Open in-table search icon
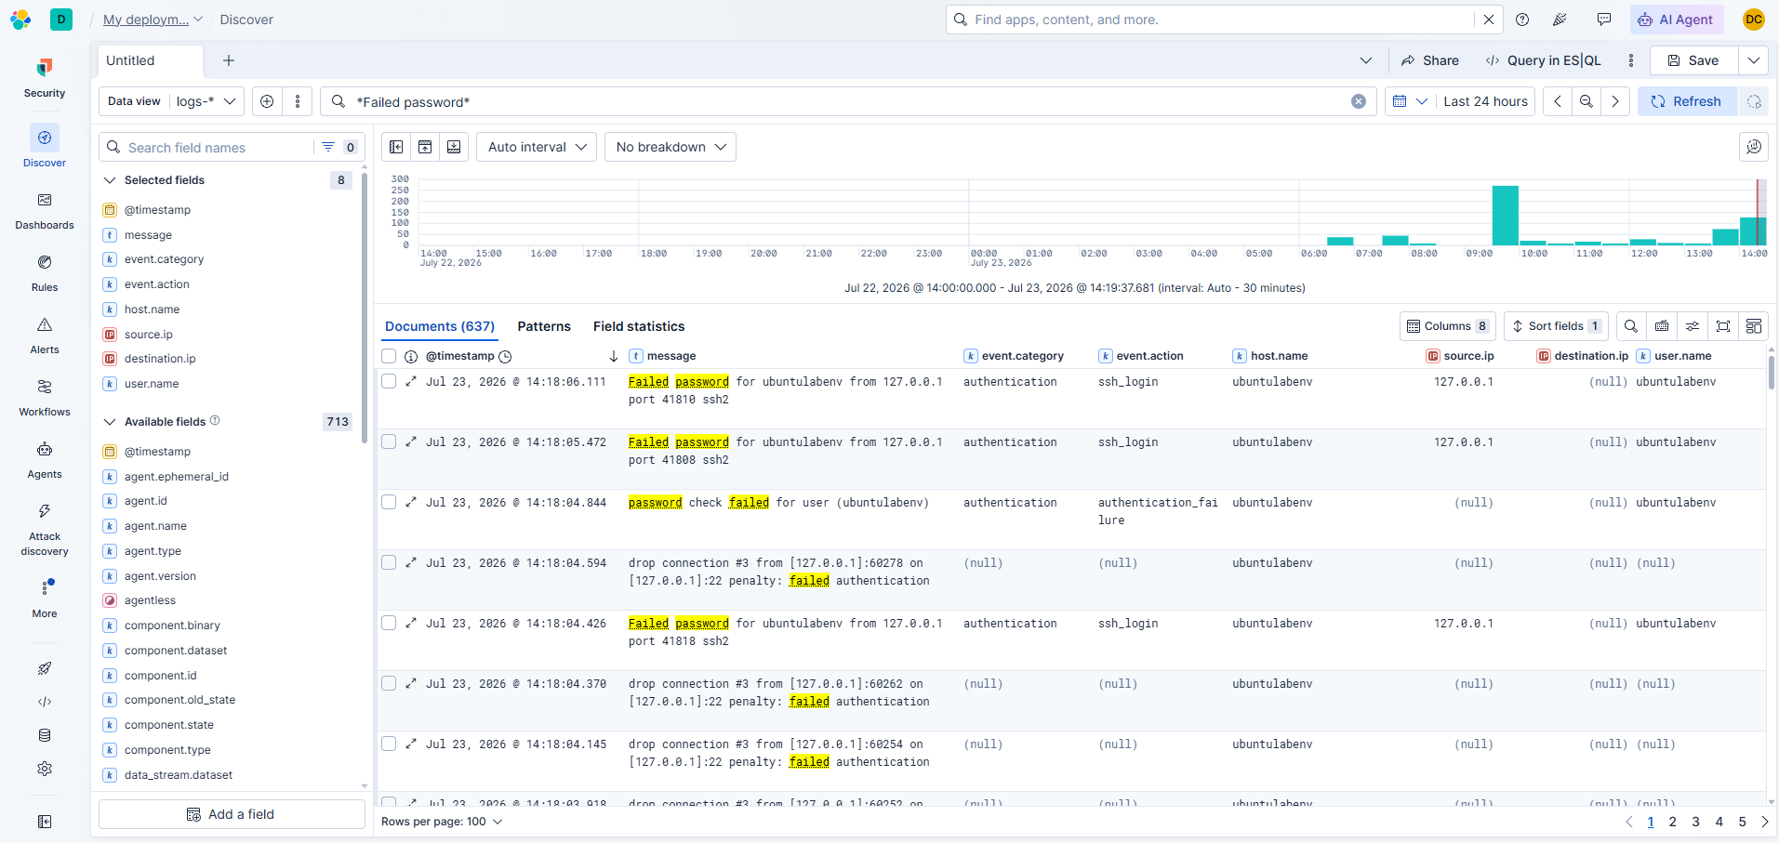Image resolution: width=1779 pixels, height=843 pixels. 1631,326
